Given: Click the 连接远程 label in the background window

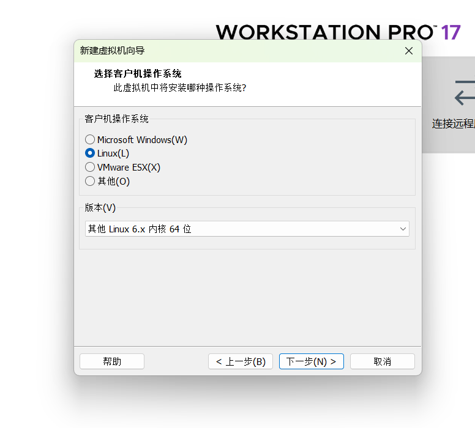Looking at the screenshot, I should click(x=454, y=124).
